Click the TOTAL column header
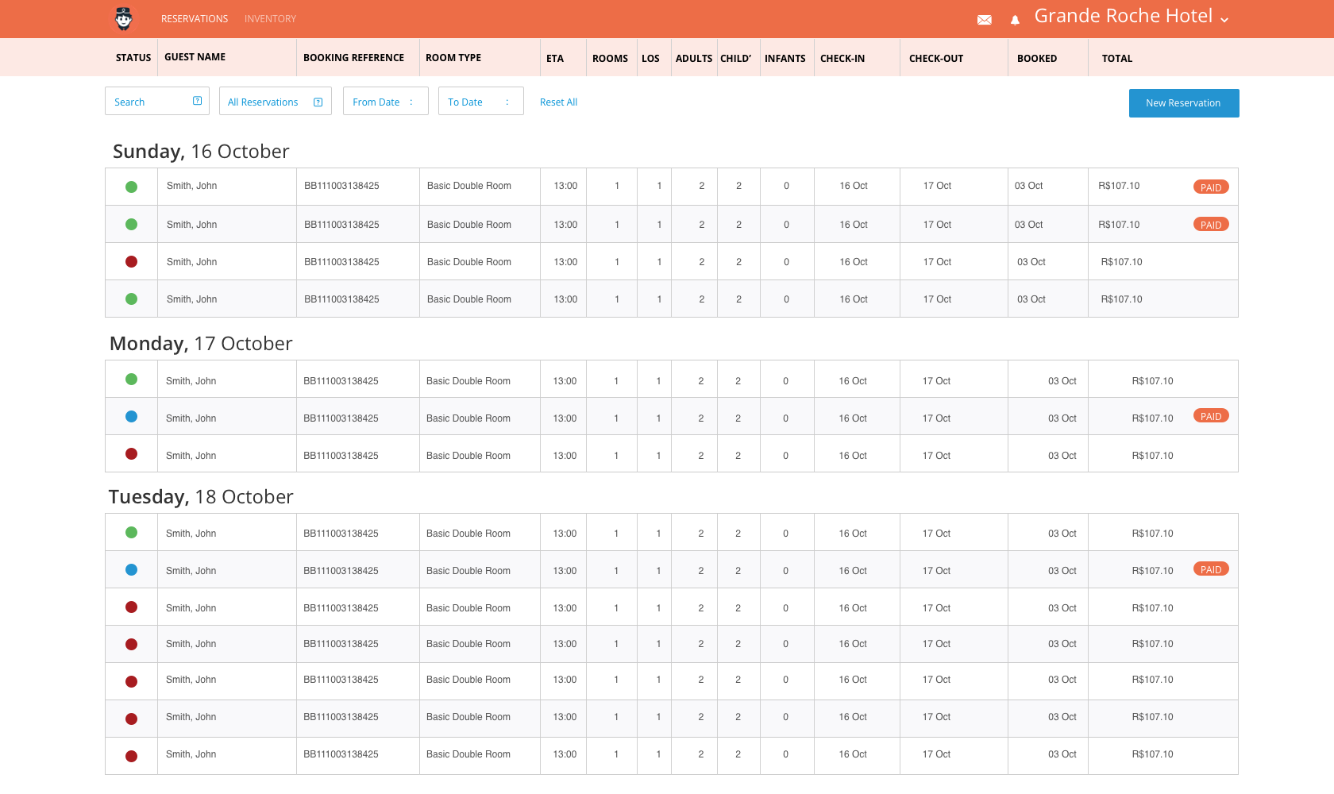This screenshot has width=1334, height=794. click(1117, 59)
